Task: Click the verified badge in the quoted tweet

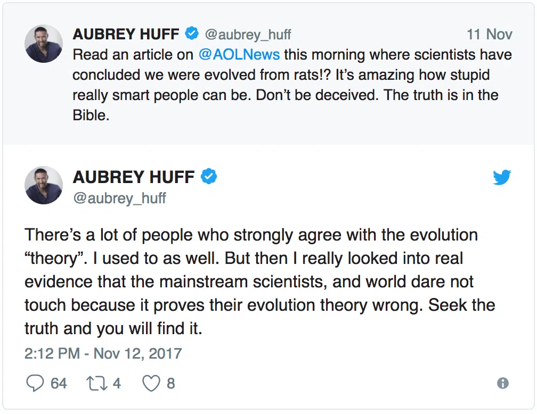Action: pos(192,34)
